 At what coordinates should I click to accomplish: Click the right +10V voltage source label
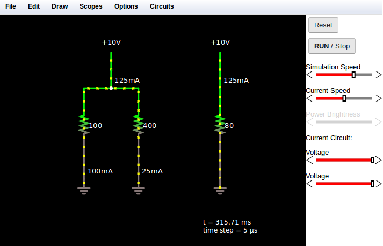click(220, 42)
